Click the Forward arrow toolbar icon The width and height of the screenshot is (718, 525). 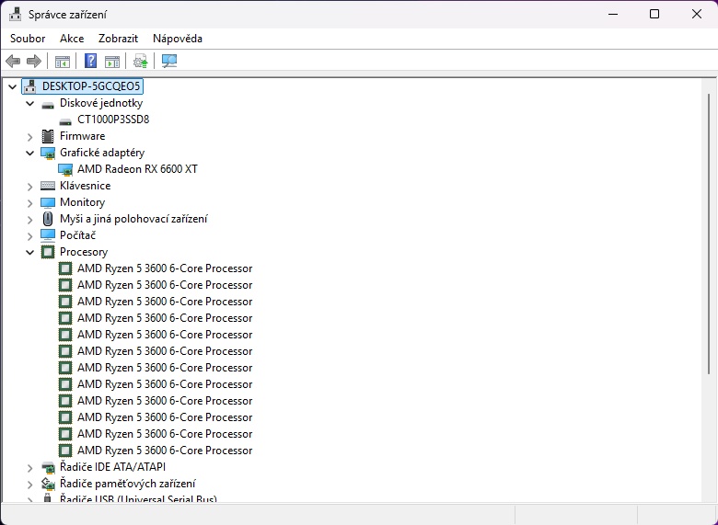(x=34, y=62)
